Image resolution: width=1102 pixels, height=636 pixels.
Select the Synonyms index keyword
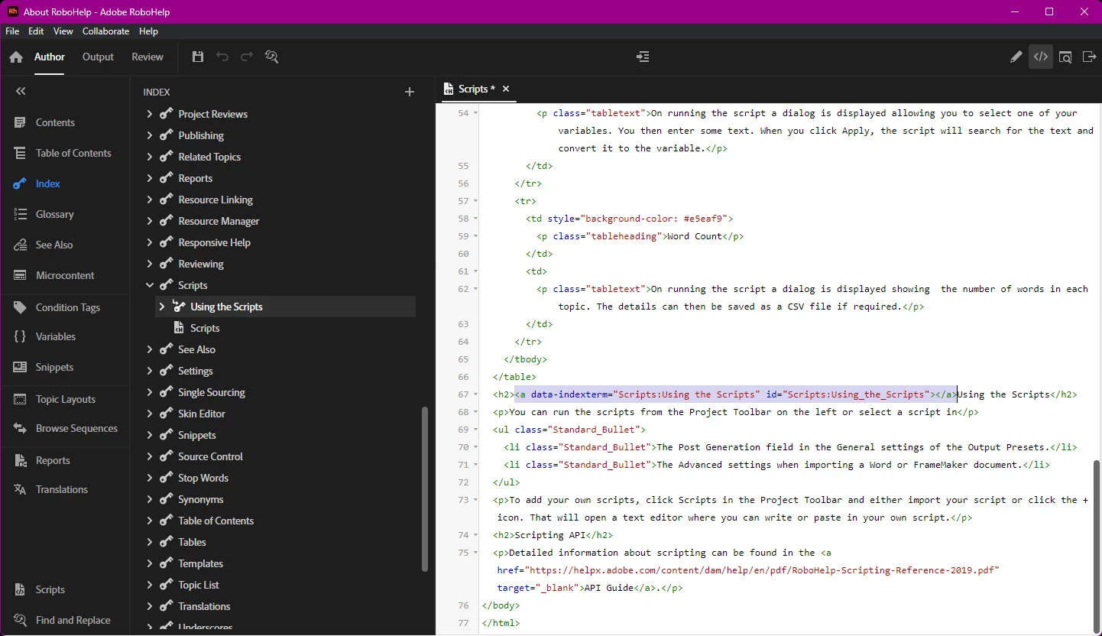[201, 499]
